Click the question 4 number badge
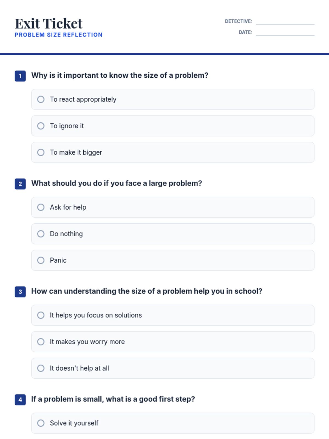The image size is (329, 439). (x=20, y=400)
